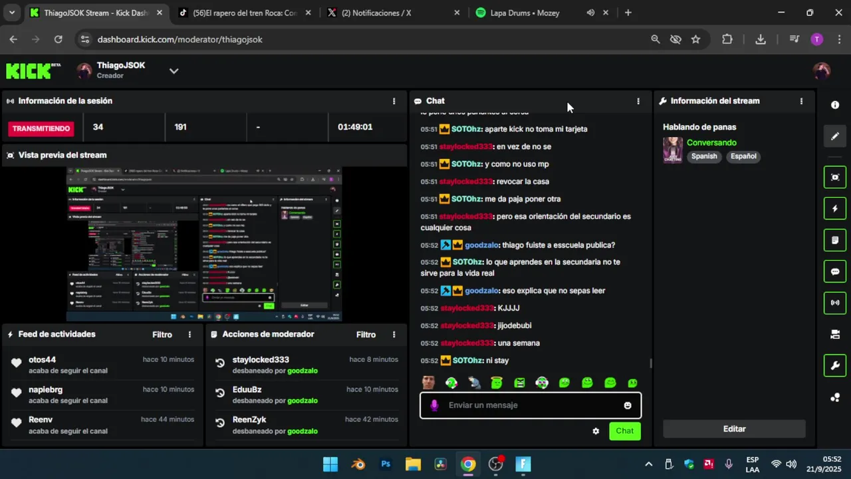Click goodzalo username in chat question message
The width and height of the screenshot is (851, 479).
pyautogui.click(x=482, y=245)
